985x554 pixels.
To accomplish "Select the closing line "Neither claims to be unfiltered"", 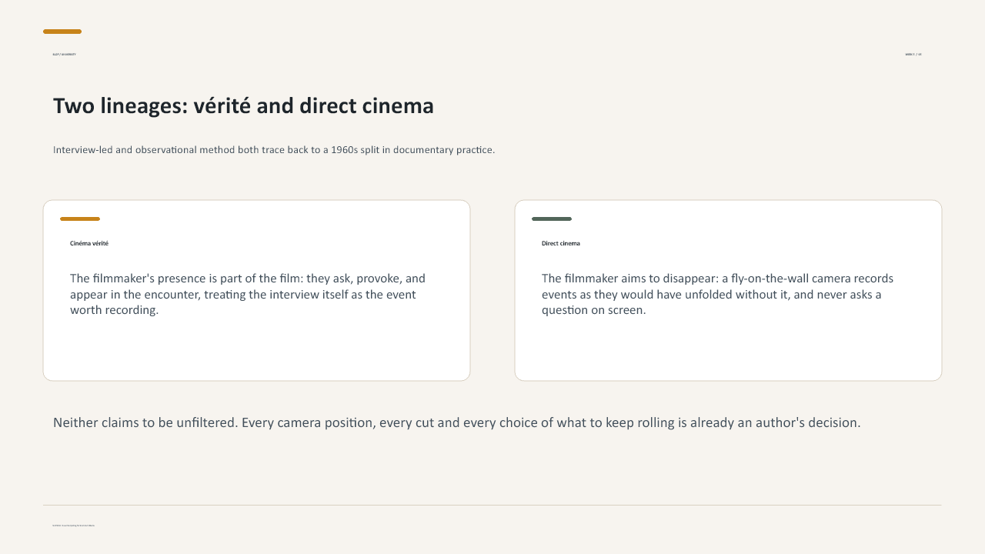I will 457,422.
